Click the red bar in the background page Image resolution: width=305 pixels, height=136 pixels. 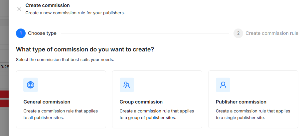(x=4, y=95)
